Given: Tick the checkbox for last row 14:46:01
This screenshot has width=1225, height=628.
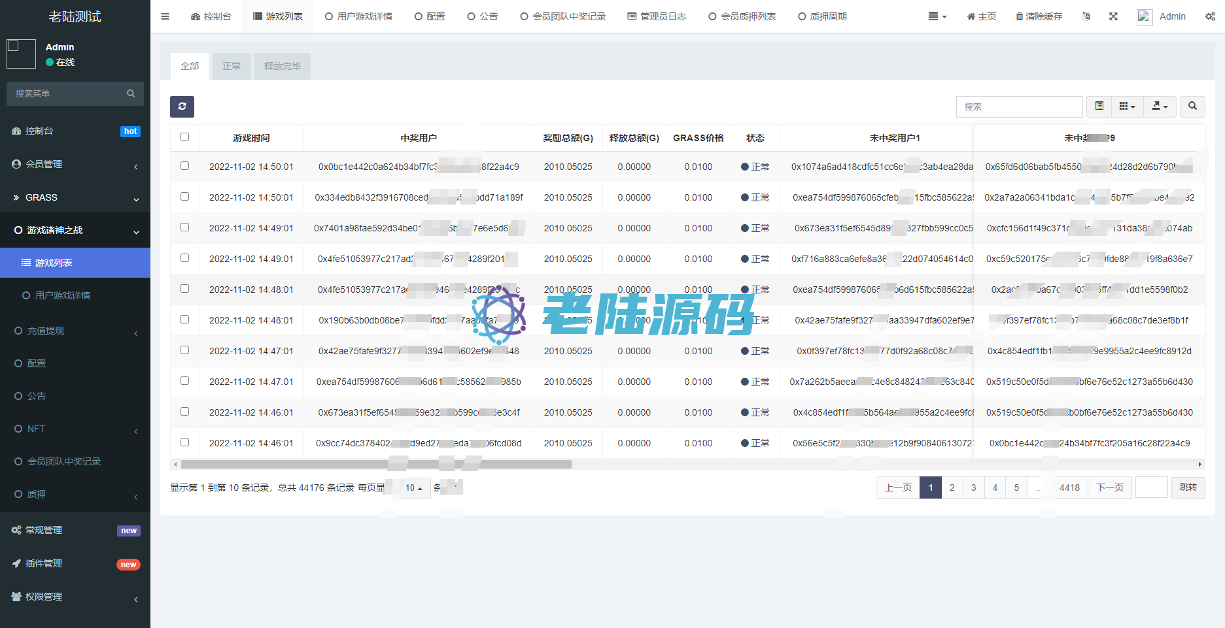Looking at the screenshot, I should point(184,442).
